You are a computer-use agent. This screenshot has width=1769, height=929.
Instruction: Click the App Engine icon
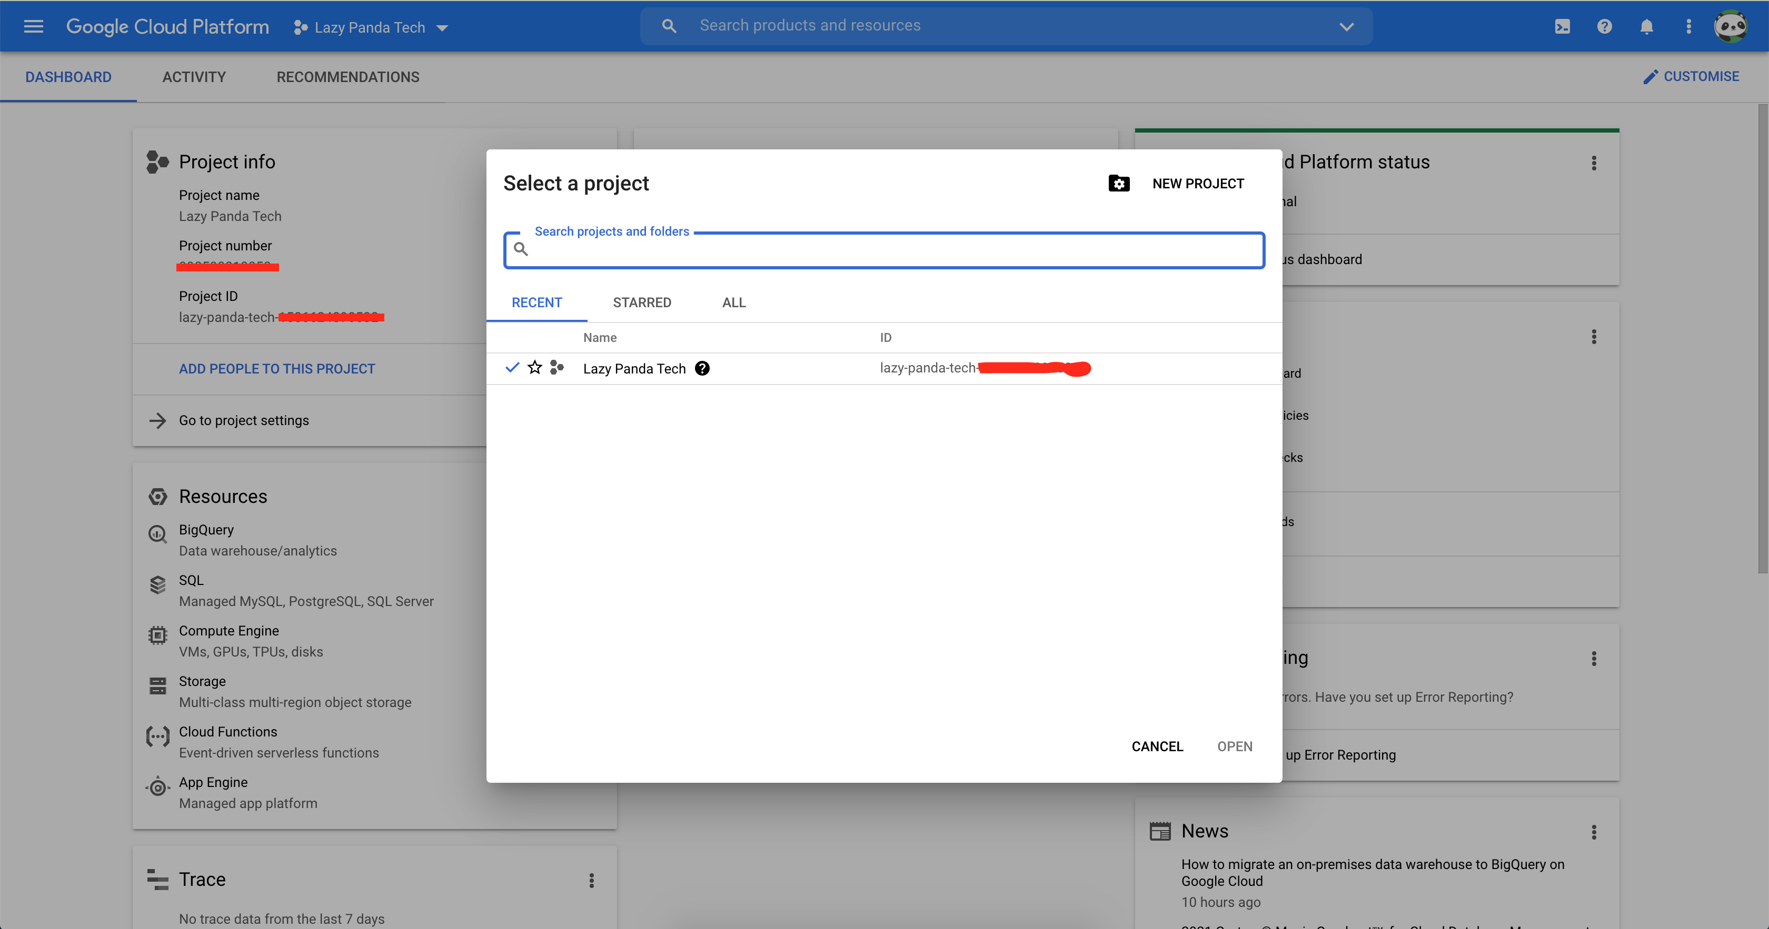(158, 787)
